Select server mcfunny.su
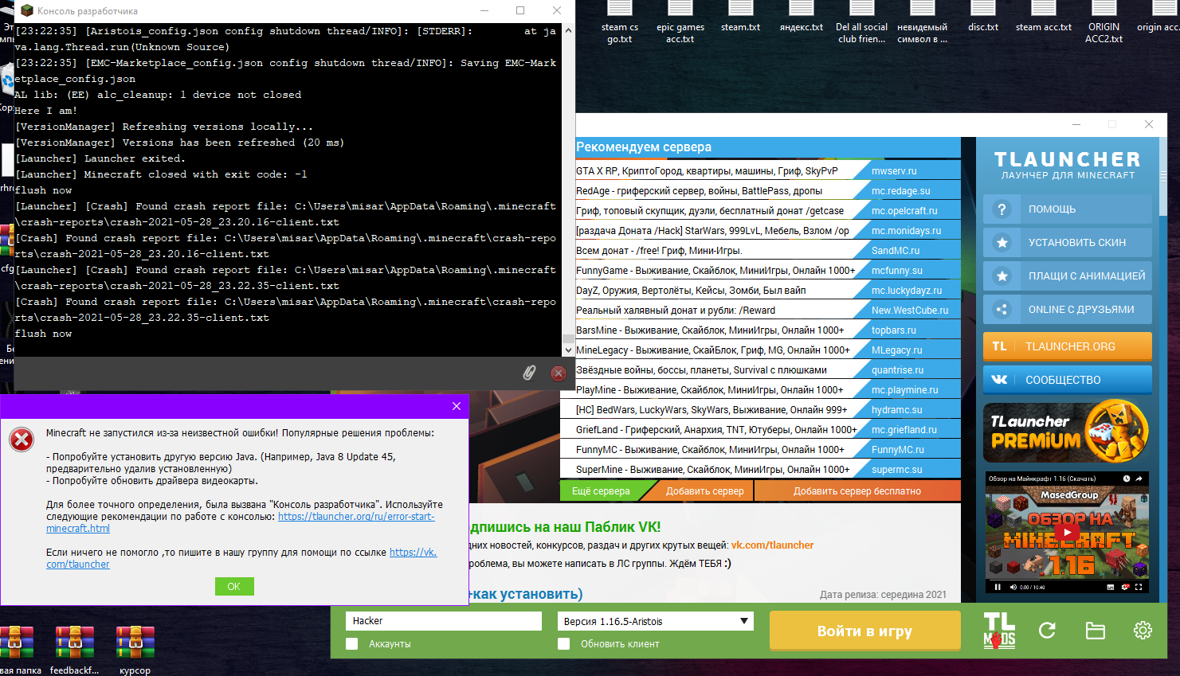Screen dimensions: 1180x676 (897, 271)
